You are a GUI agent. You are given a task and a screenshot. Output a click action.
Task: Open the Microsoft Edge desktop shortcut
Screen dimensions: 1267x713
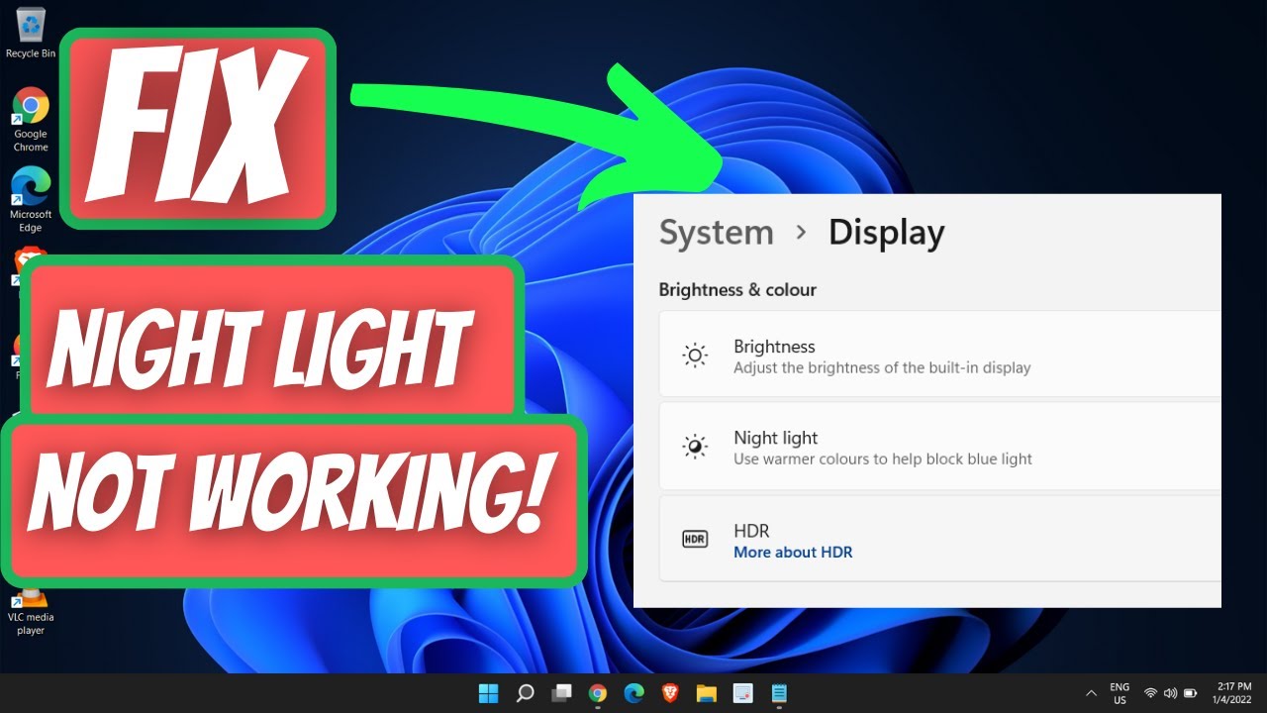click(31, 200)
